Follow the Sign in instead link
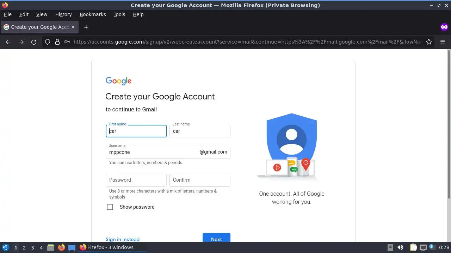 click(123, 239)
